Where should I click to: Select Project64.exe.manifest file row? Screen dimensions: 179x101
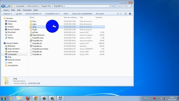[67, 49]
